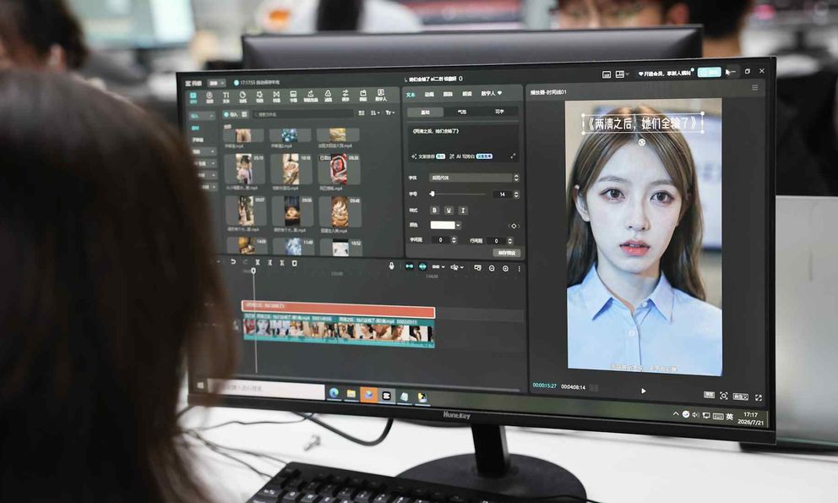This screenshot has width=838, height=503.
Task: Toggle main track magnet in timeline toolbar
Action: tap(410, 266)
